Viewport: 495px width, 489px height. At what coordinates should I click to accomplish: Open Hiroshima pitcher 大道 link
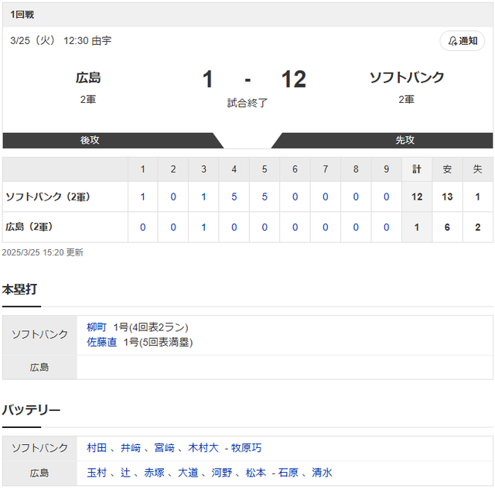[x=188, y=473]
